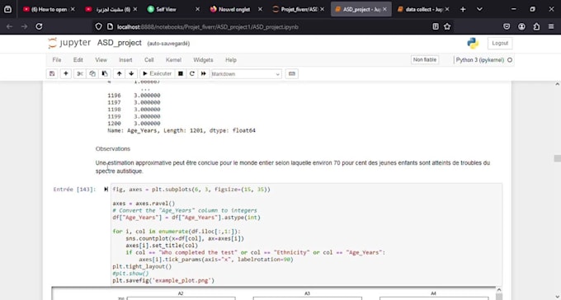Open the File menu

click(57, 60)
